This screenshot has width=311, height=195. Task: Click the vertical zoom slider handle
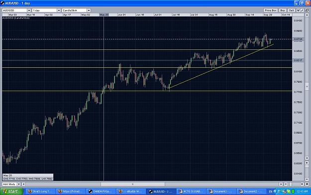tap(307, 167)
